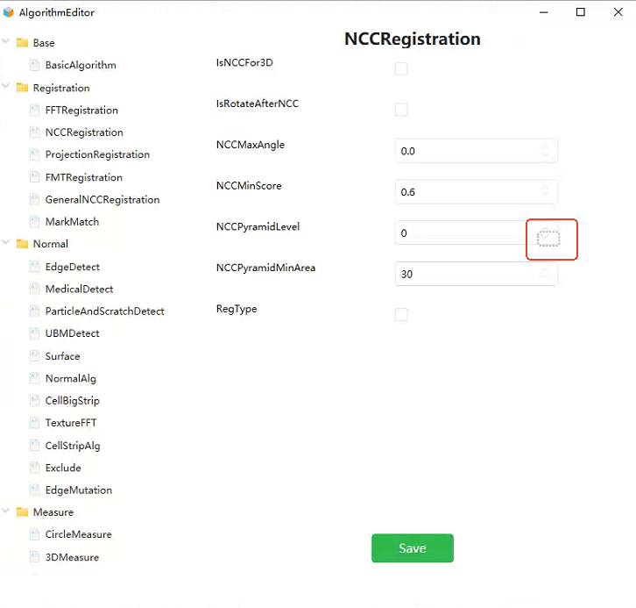Click file icon beside FFTRegistration
636x608 pixels.
[35, 110]
